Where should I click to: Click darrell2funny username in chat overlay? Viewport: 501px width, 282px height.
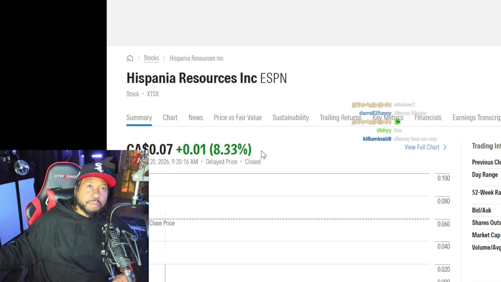pos(375,113)
